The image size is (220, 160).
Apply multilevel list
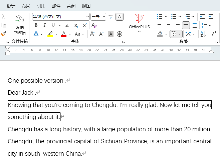point(187,17)
